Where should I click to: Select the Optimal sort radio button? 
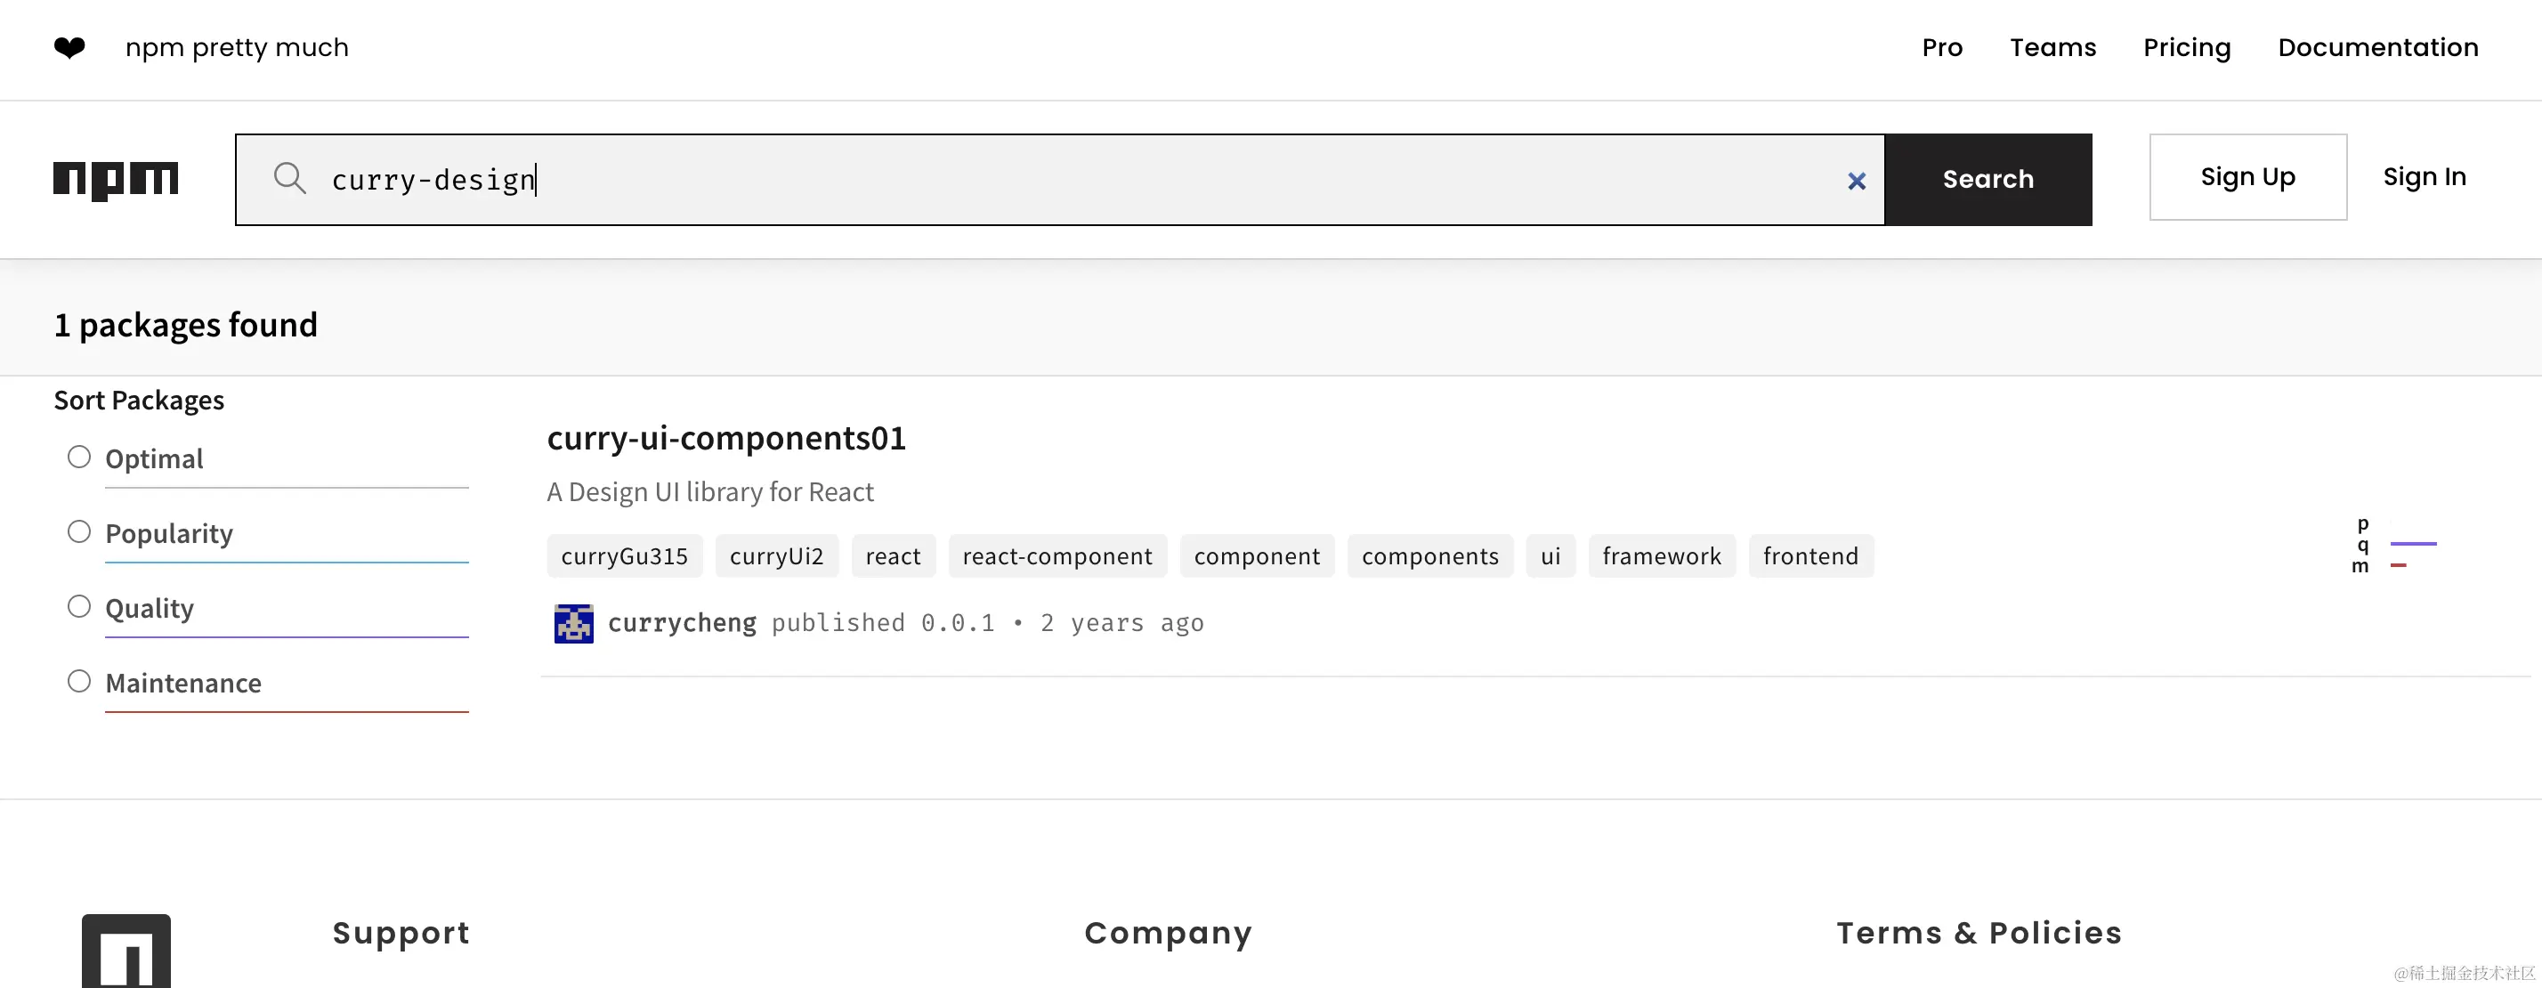[x=79, y=457]
